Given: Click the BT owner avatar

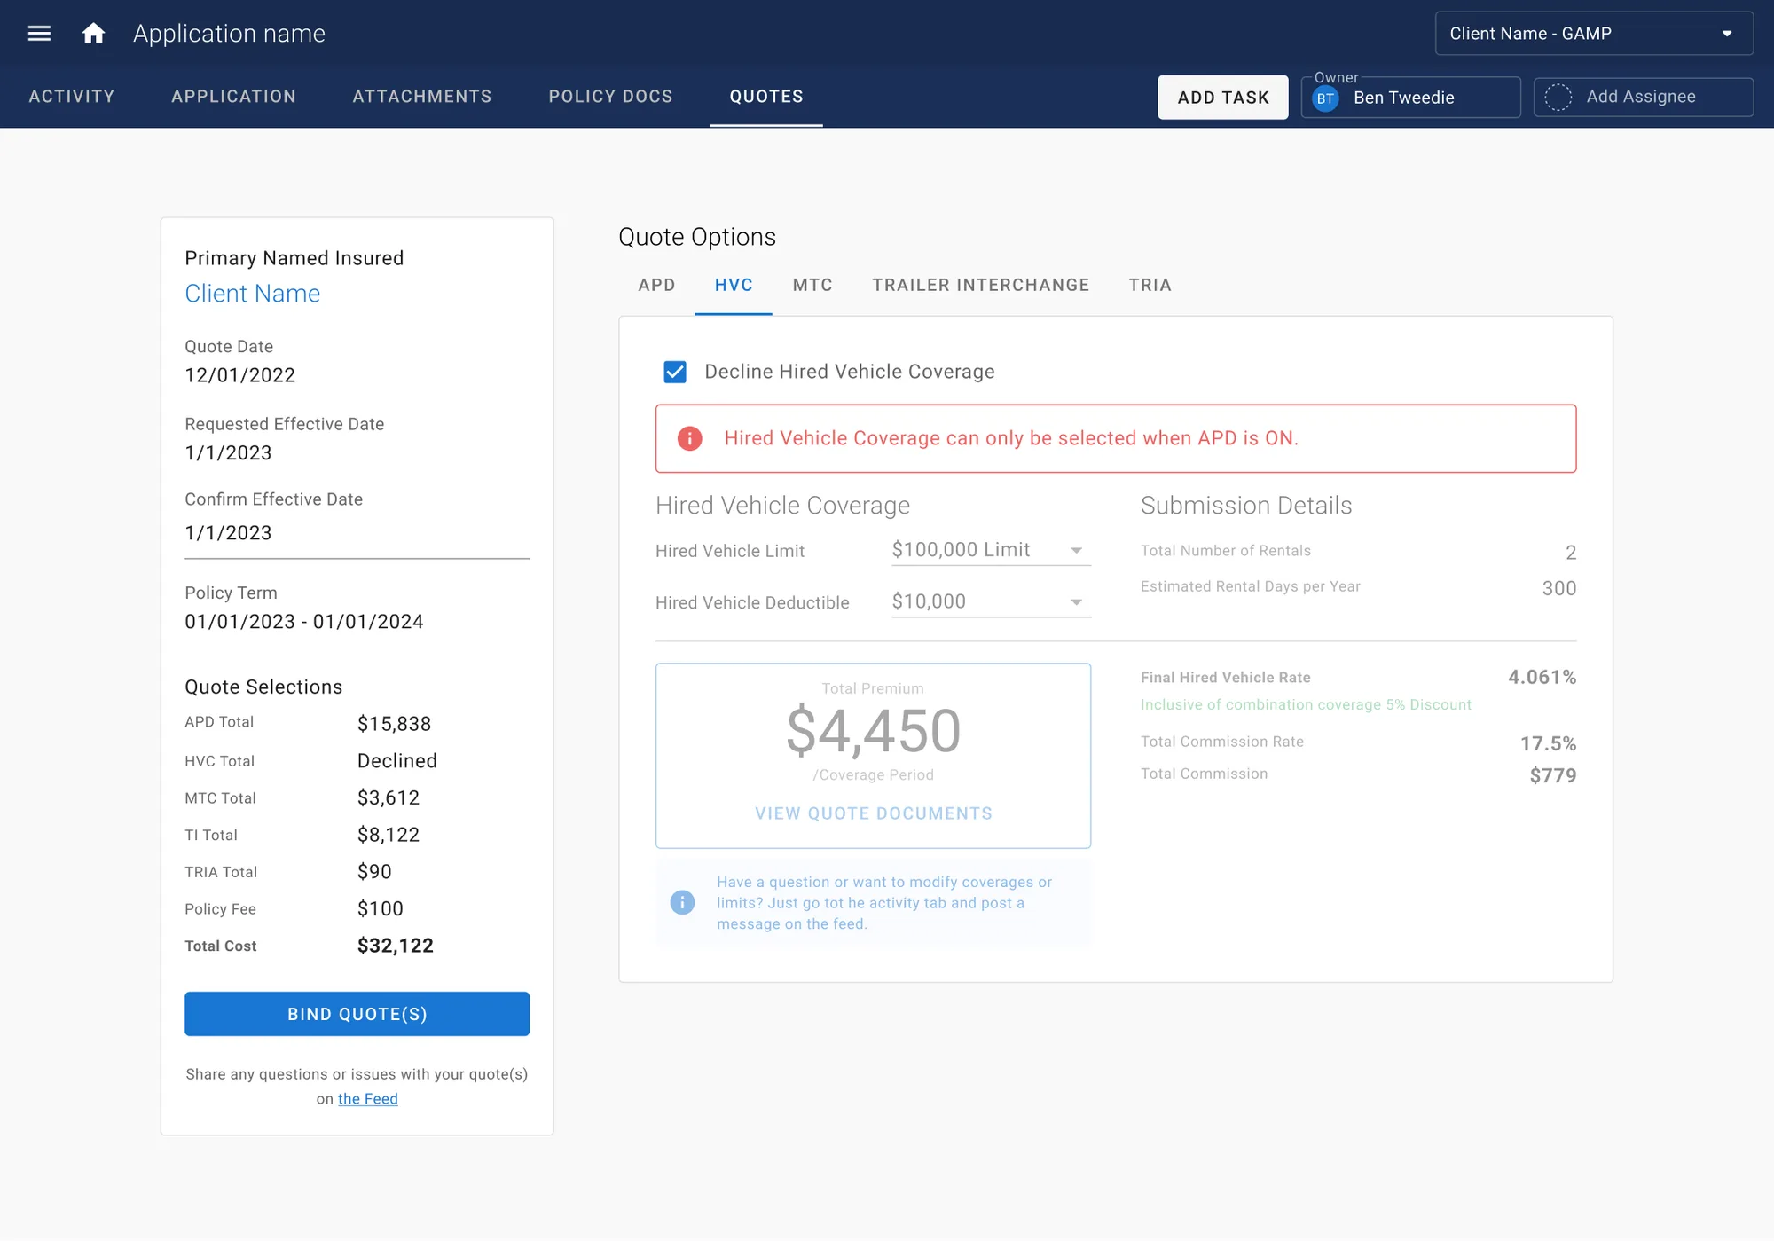Looking at the screenshot, I should point(1325,98).
